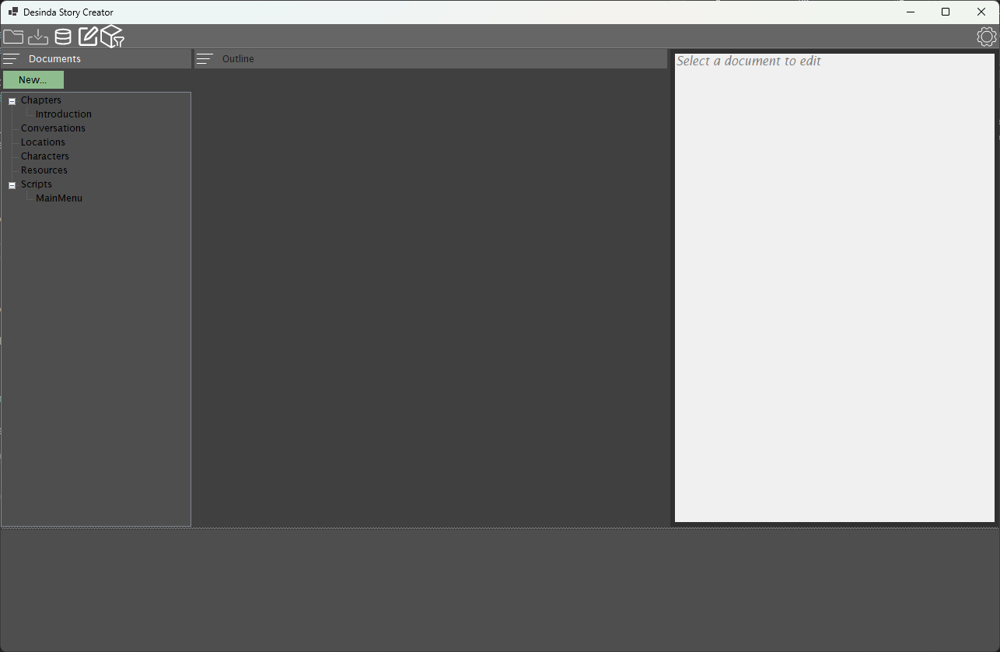Click the Outline panel menu lines icon
The height and width of the screenshot is (652, 1000).
(x=205, y=59)
